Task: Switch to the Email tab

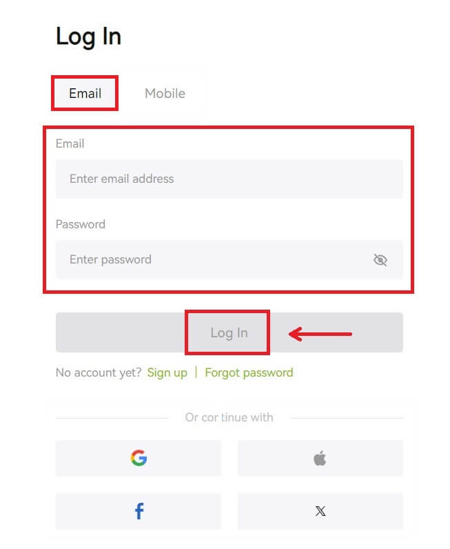Action: 85,93
